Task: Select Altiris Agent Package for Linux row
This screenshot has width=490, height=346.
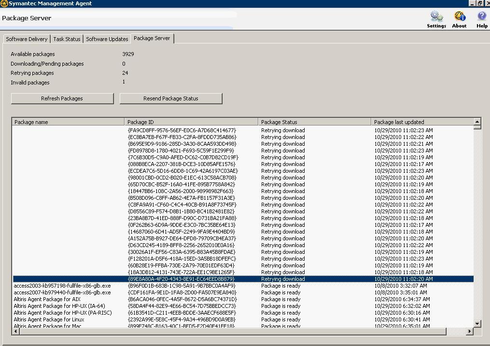Action: [243, 320]
